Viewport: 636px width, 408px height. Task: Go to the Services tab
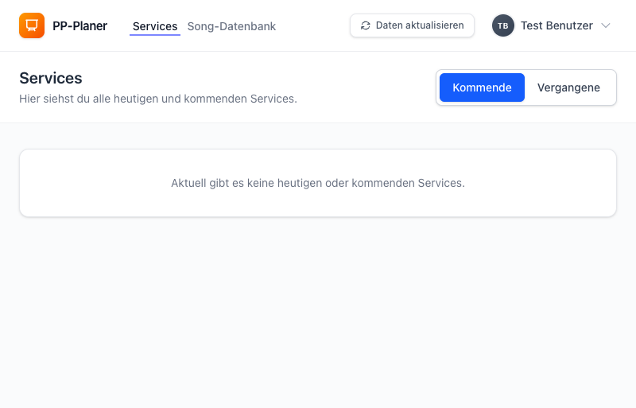click(155, 26)
